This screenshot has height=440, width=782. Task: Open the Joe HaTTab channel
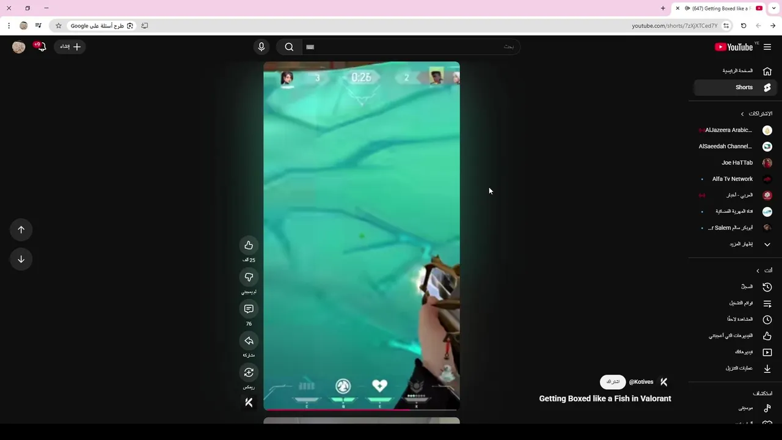click(735, 163)
